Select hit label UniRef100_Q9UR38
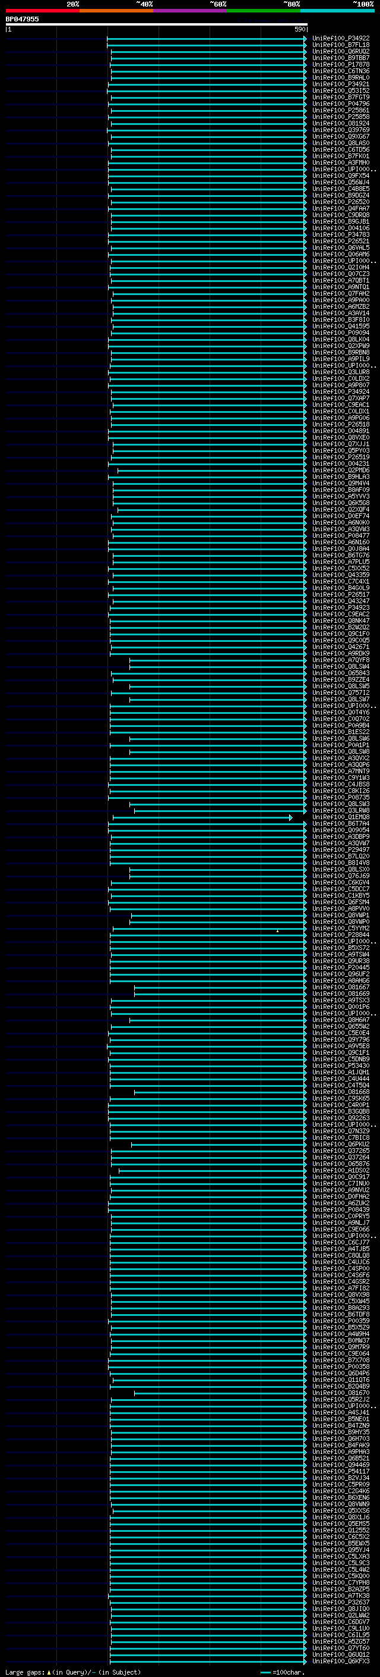 [340, 961]
